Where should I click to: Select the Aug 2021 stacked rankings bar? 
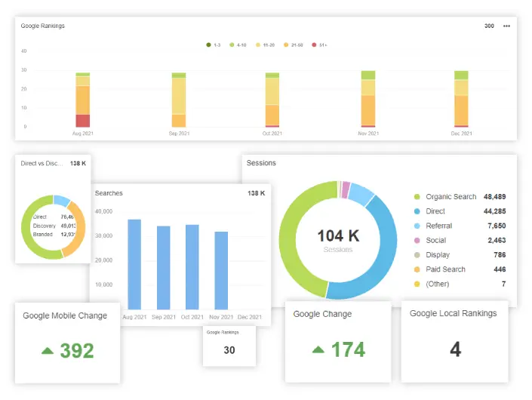(x=83, y=100)
